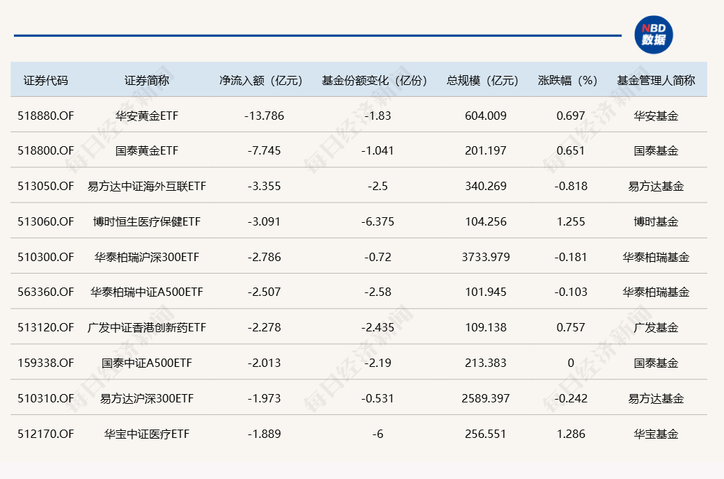This screenshot has height=479, width=724.
Task: Click net inflow value -2.013
Action: click(x=264, y=363)
